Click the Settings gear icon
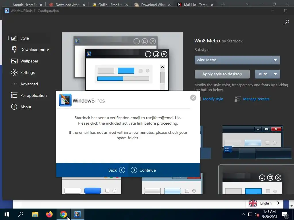 coord(14,72)
